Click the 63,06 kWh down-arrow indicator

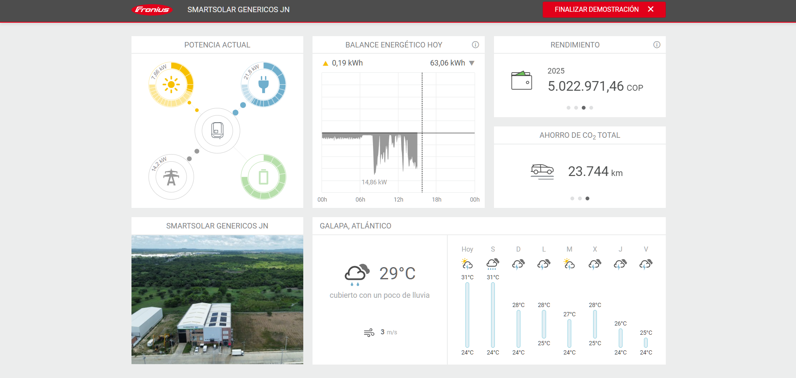tap(472, 63)
